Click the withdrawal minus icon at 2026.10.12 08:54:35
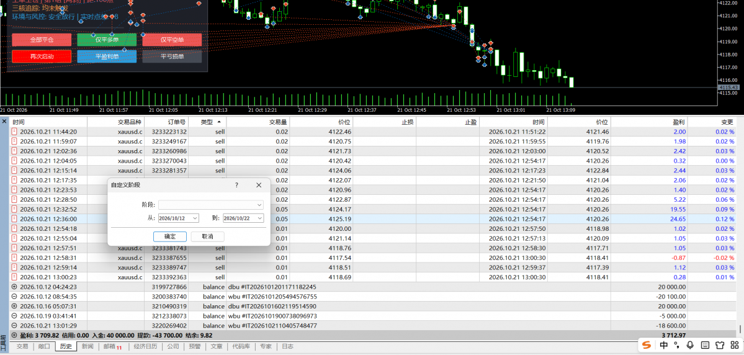744x355 pixels. point(14,296)
